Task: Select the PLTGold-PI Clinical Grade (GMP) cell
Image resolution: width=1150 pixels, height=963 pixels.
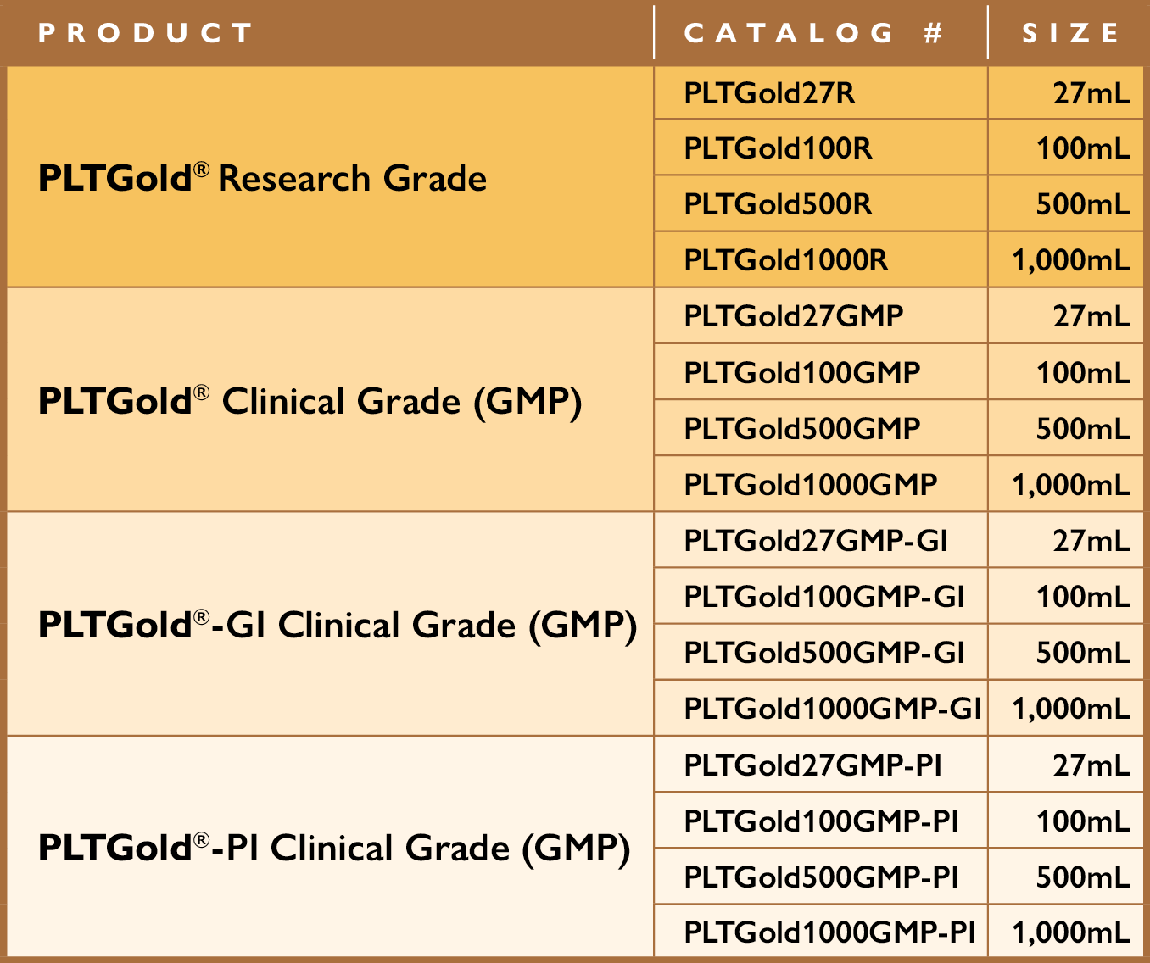Action: pos(334,848)
